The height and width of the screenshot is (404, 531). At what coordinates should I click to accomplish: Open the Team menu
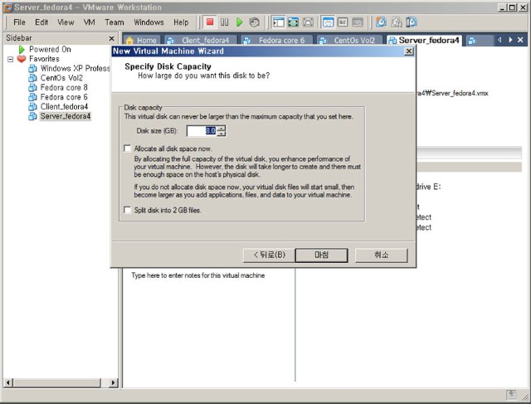[x=114, y=22]
